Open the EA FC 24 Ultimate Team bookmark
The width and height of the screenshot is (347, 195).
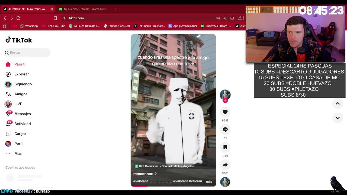point(84,26)
